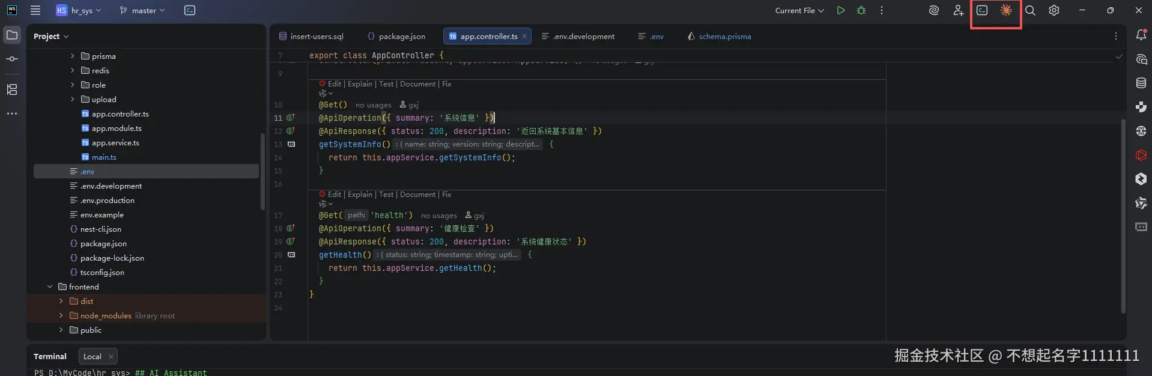The width and height of the screenshot is (1152, 376).
Task: Open the Project view dropdown header
Action: [51, 36]
